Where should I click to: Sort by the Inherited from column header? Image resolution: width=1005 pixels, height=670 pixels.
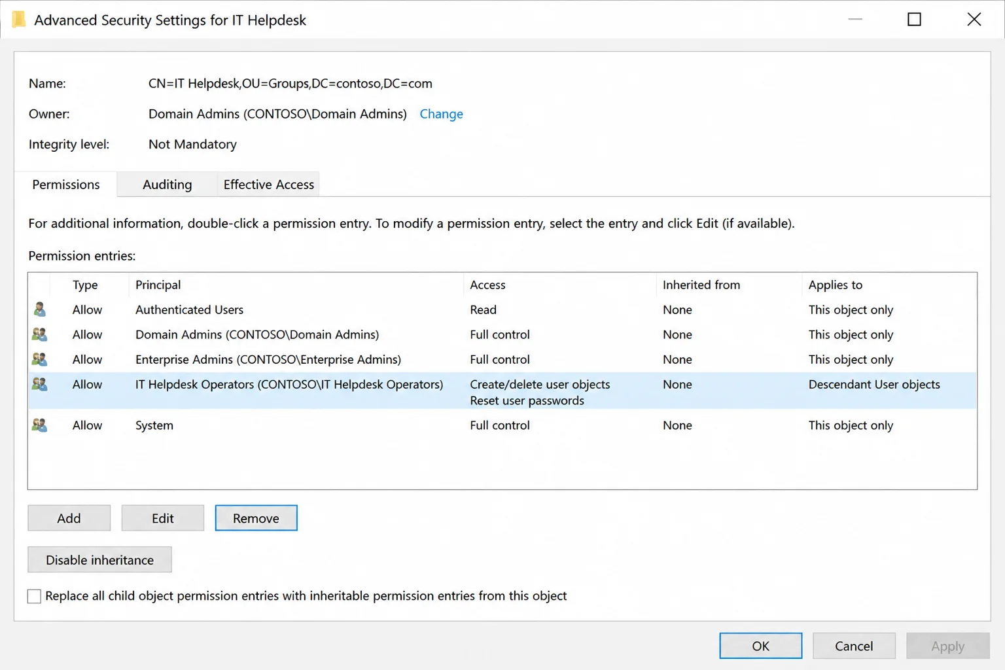point(701,285)
